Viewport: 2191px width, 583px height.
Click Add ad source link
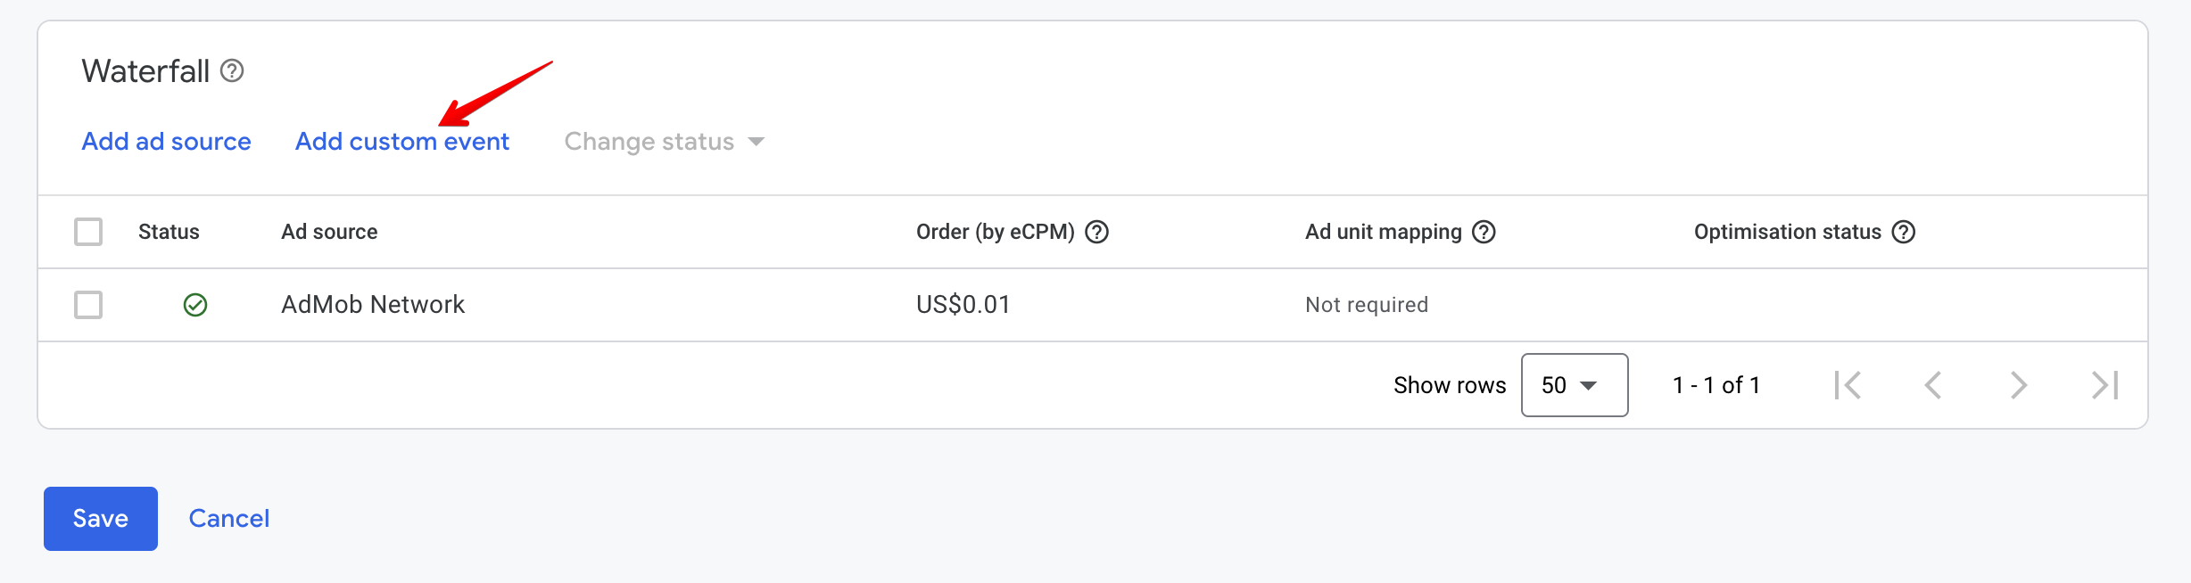pos(166,142)
